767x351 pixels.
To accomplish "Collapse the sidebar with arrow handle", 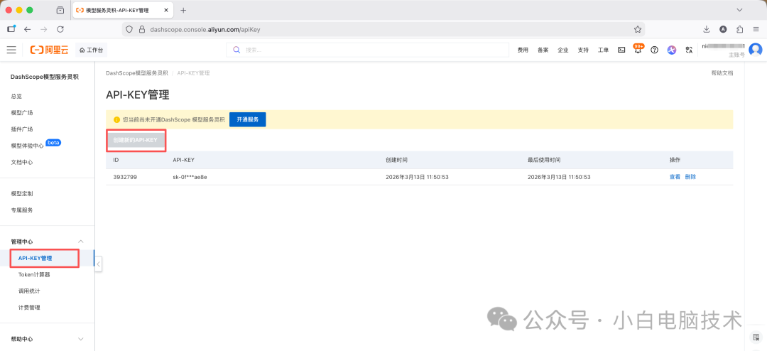I will tap(98, 264).
